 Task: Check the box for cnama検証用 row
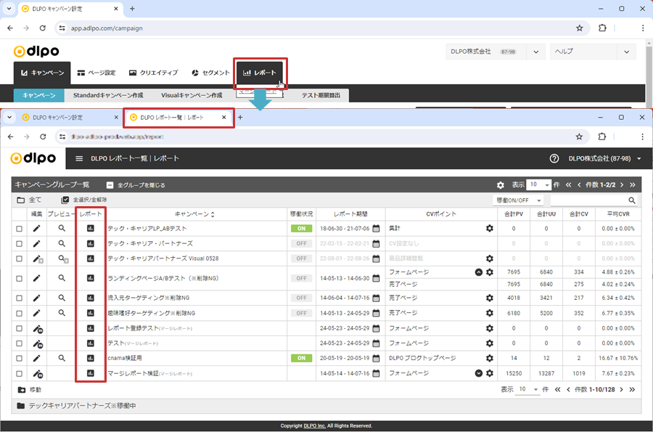19,358
